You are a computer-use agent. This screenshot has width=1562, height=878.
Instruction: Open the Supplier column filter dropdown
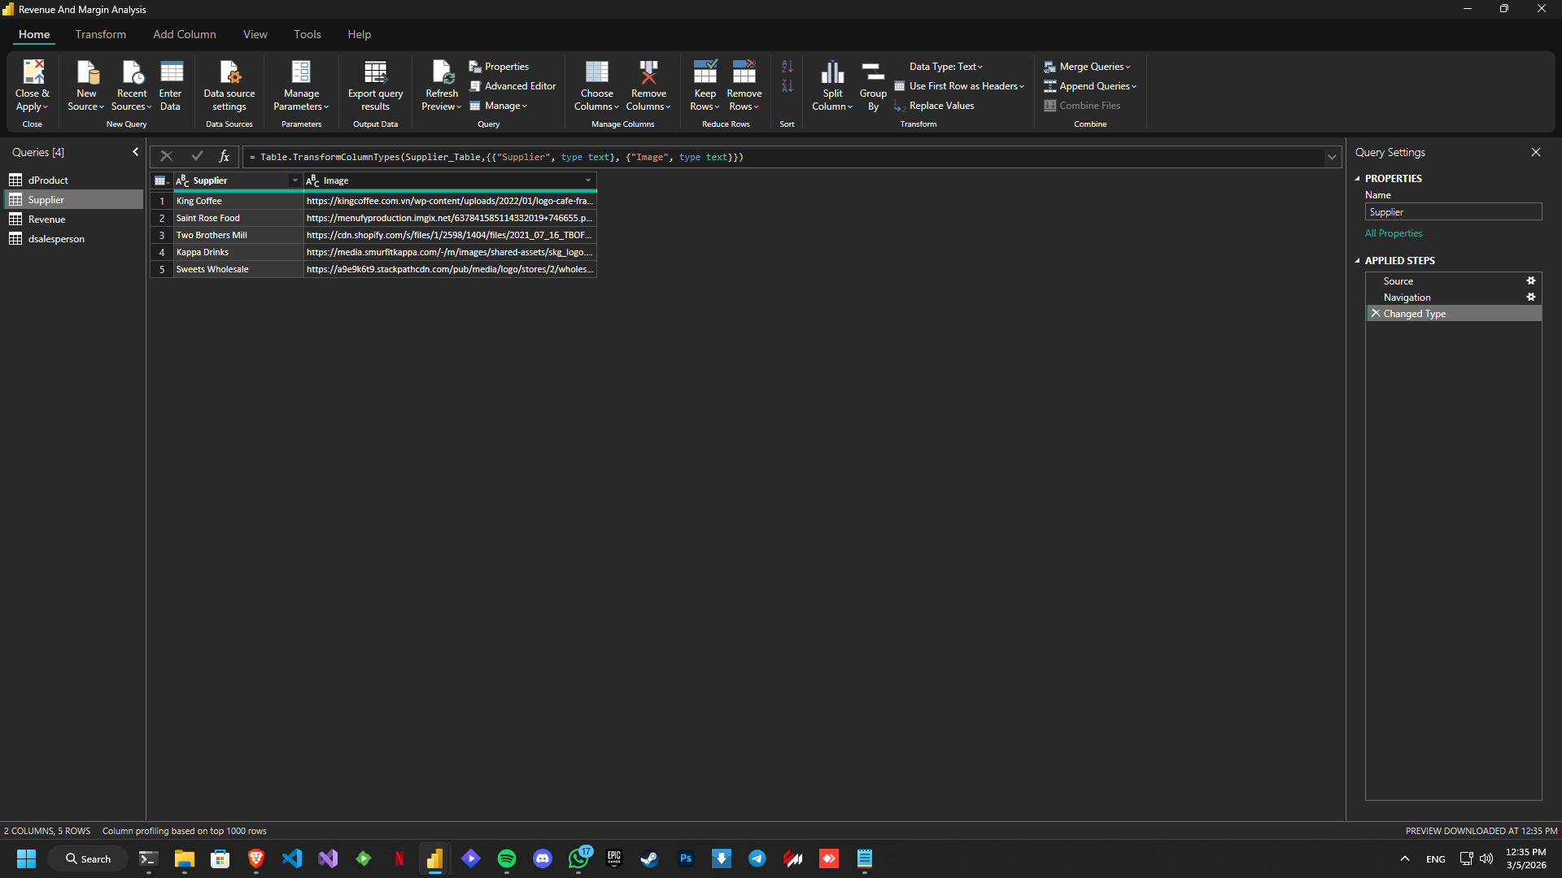click(295, 180)
